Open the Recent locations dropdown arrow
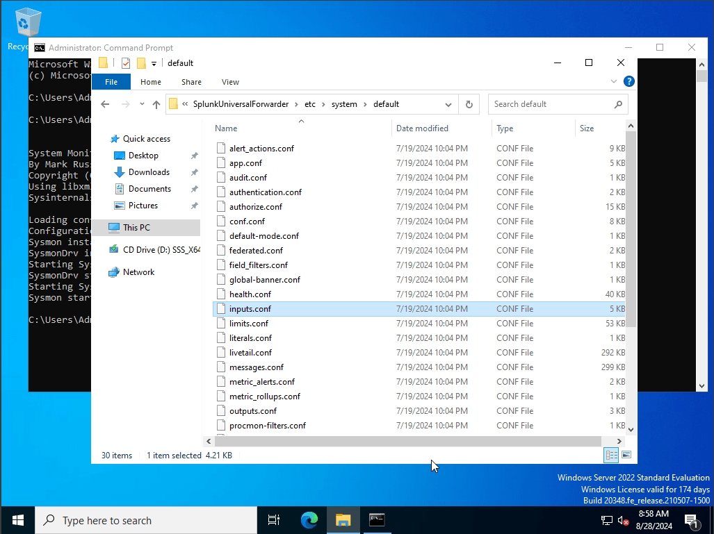 142,104
